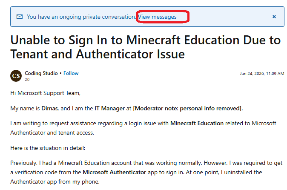Image resolution: width=287 pixels, height=190 pixels.
Task: Click the reputation score 20 under the author
Action: tap(27, 79)
